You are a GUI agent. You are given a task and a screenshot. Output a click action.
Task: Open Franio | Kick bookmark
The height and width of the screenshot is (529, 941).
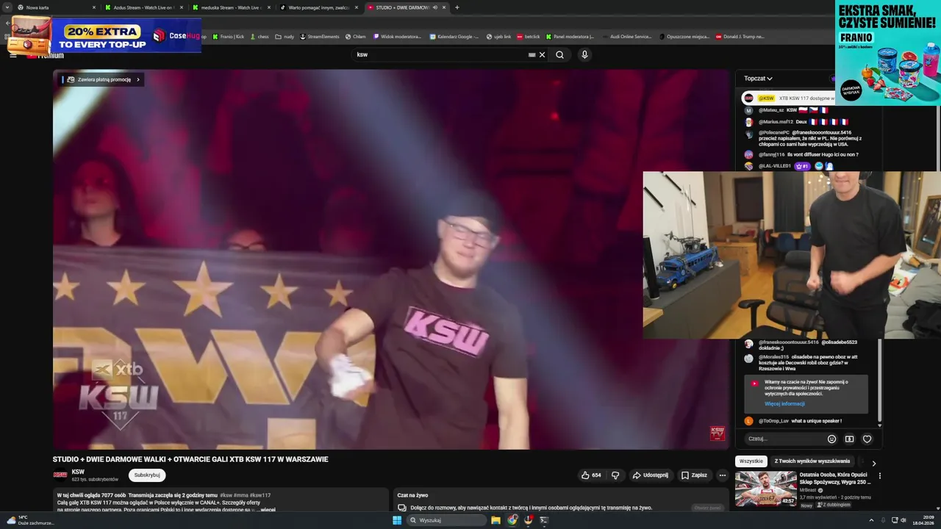(228, 36)
